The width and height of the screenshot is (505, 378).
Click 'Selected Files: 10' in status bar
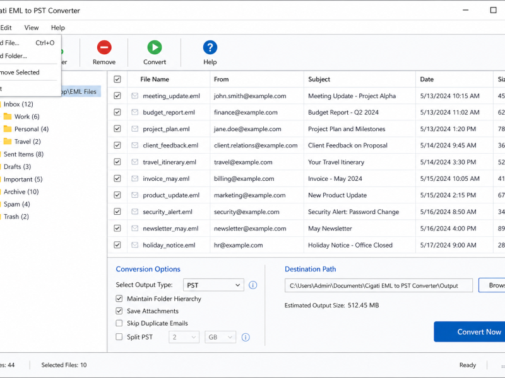coord(64,365)
